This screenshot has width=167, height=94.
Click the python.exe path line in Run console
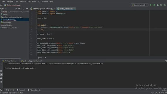click(x=54, y=64)
